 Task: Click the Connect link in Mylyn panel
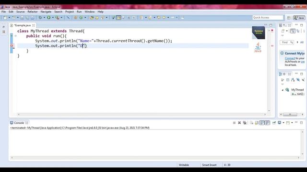pos(290,58)
